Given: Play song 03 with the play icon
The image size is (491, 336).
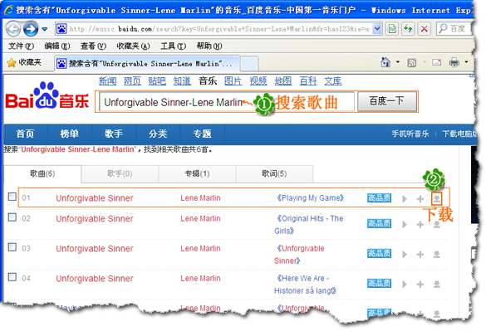Looking at the screenshot, I should 405,255.
